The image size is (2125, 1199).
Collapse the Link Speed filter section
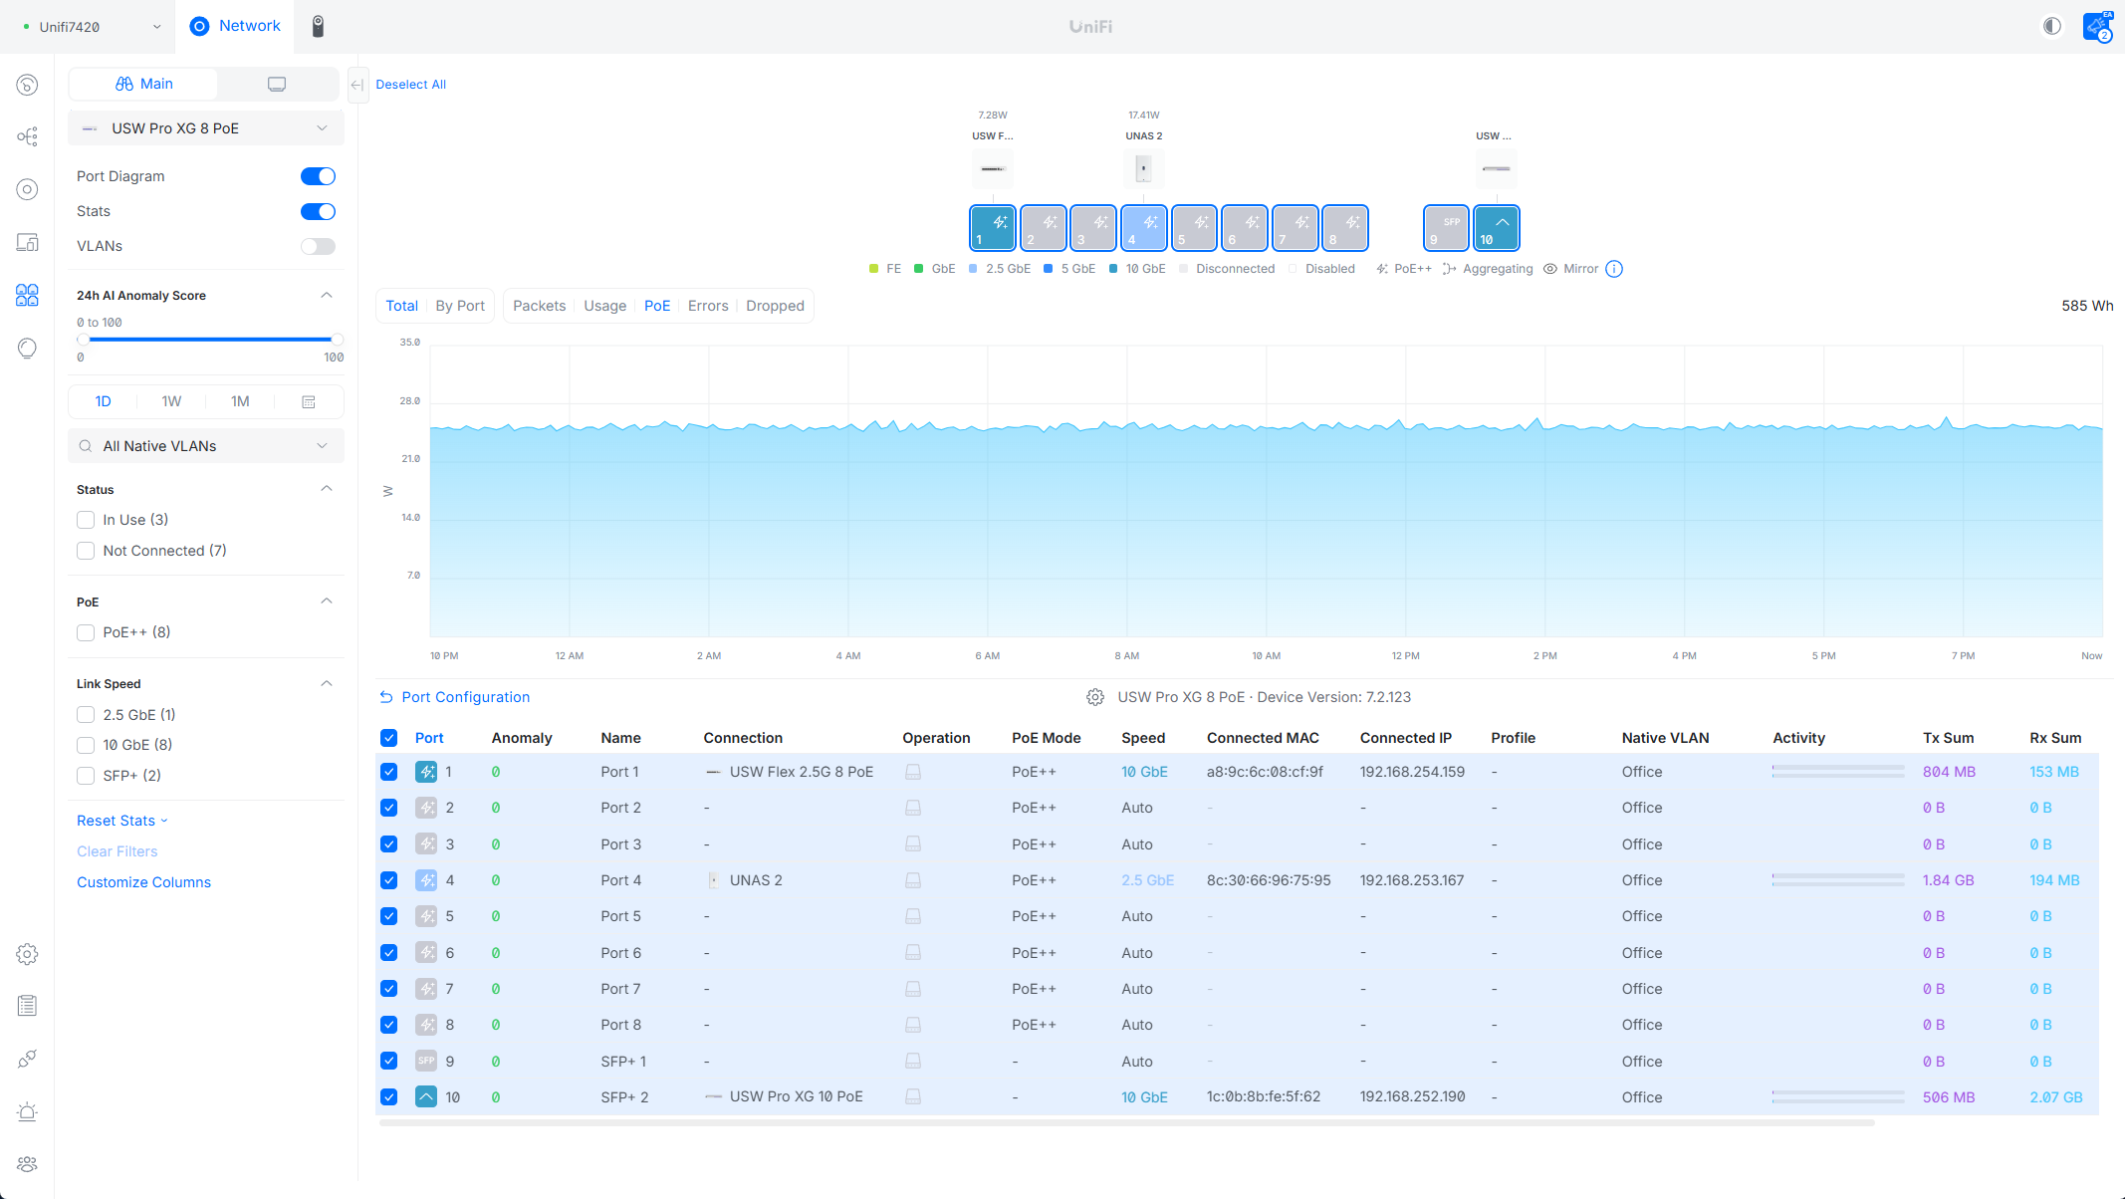tap(327, 684)
